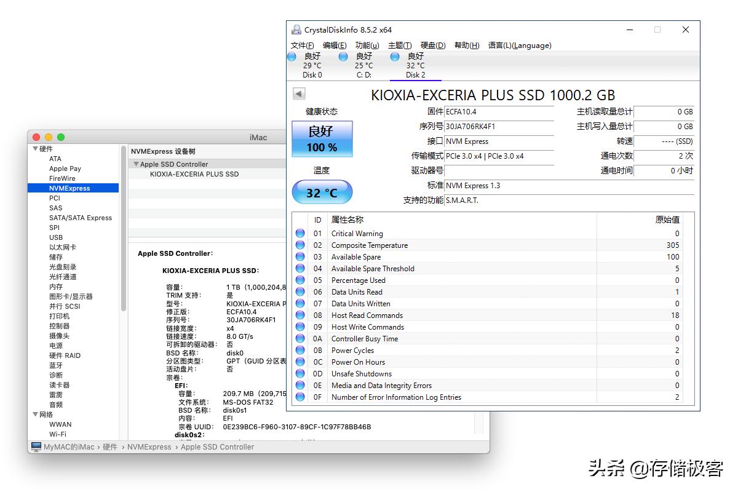Click the Disk 0 blue health indicator icon
Screen dimensions: 738x492
292,56
